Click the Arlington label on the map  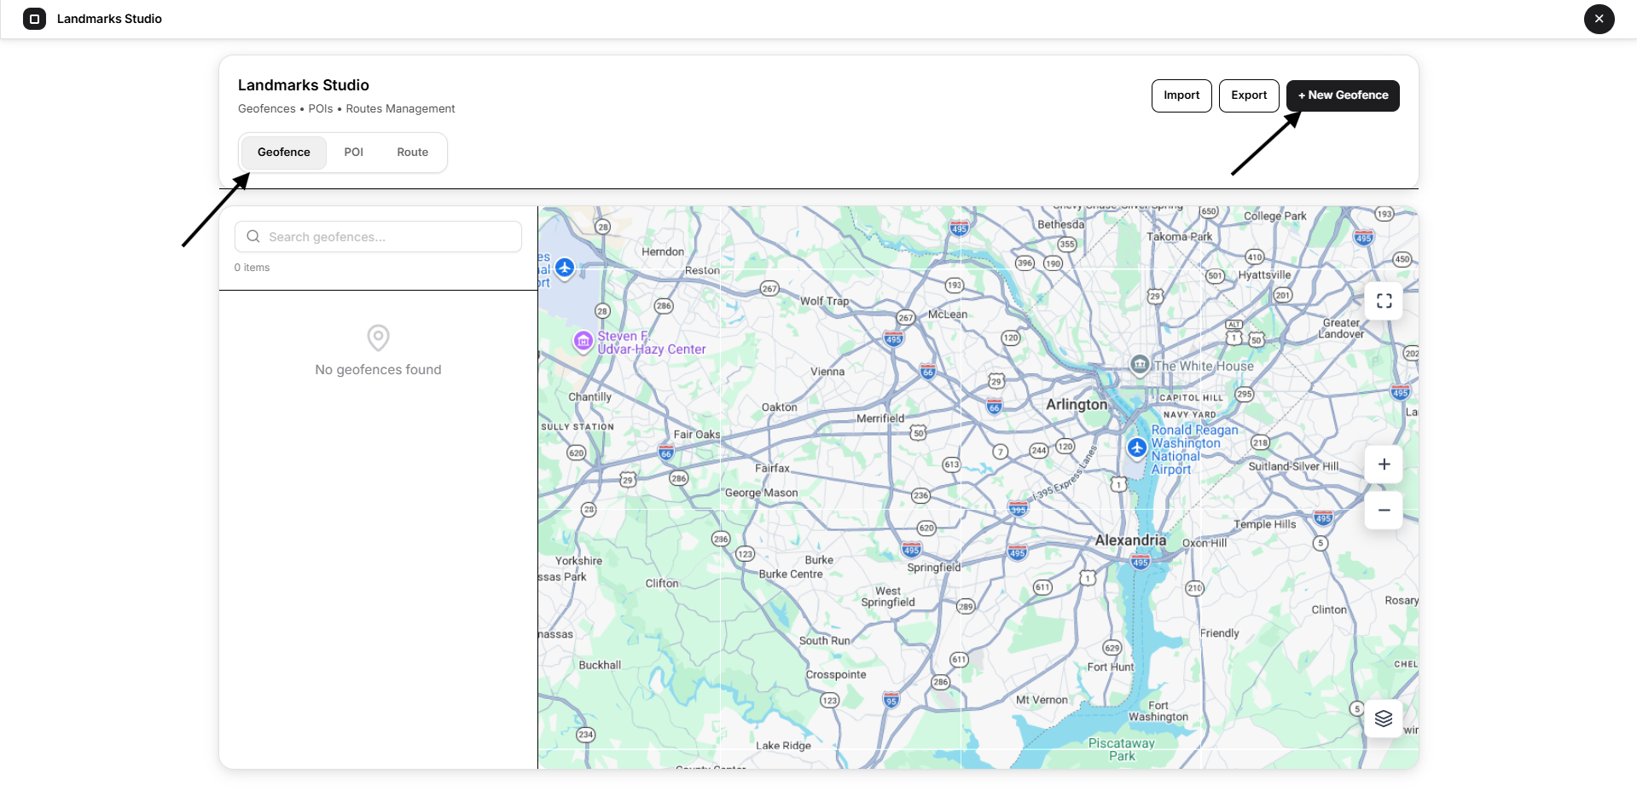point(1077,405)
